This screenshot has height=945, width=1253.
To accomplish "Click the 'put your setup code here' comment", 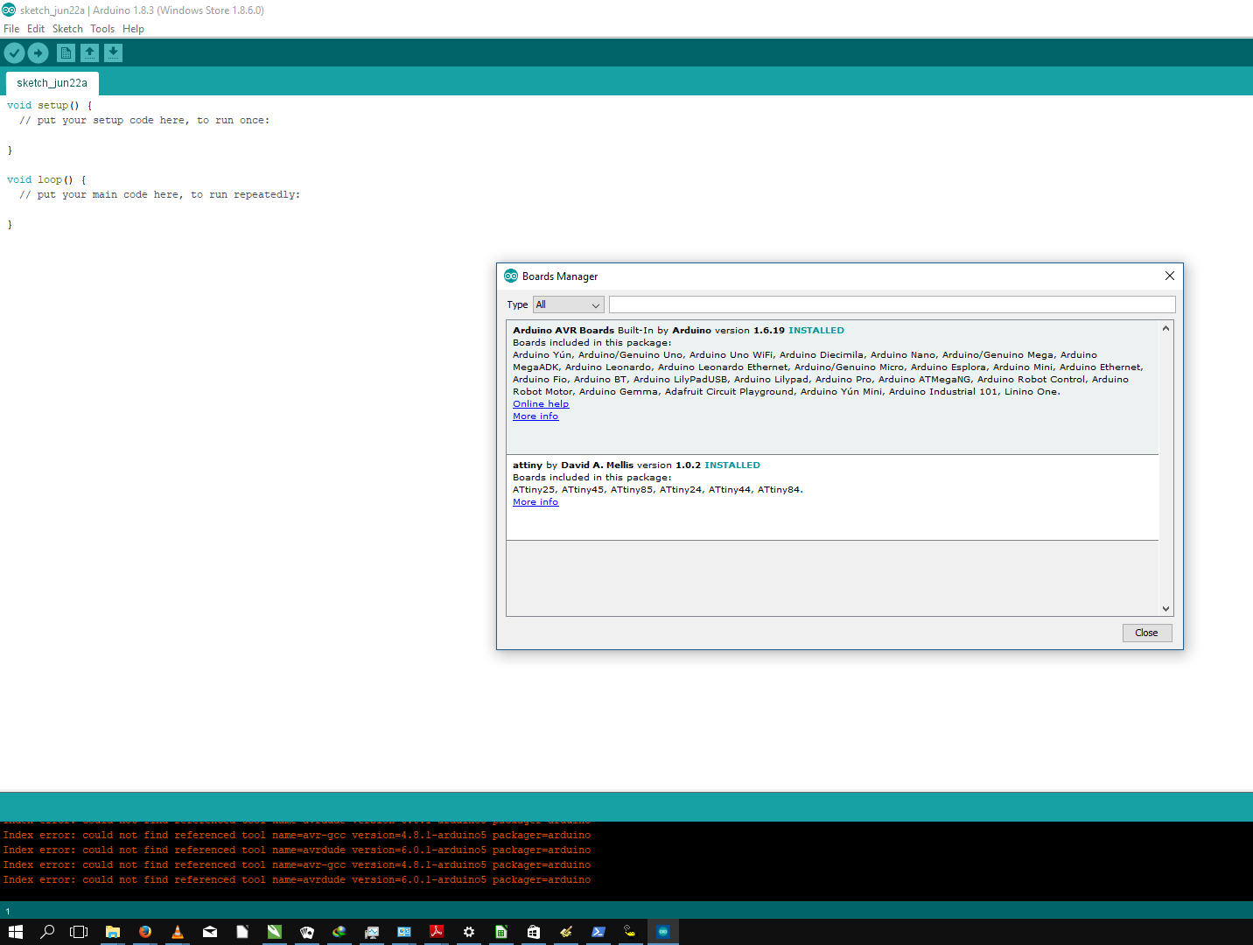I will 144,121.
